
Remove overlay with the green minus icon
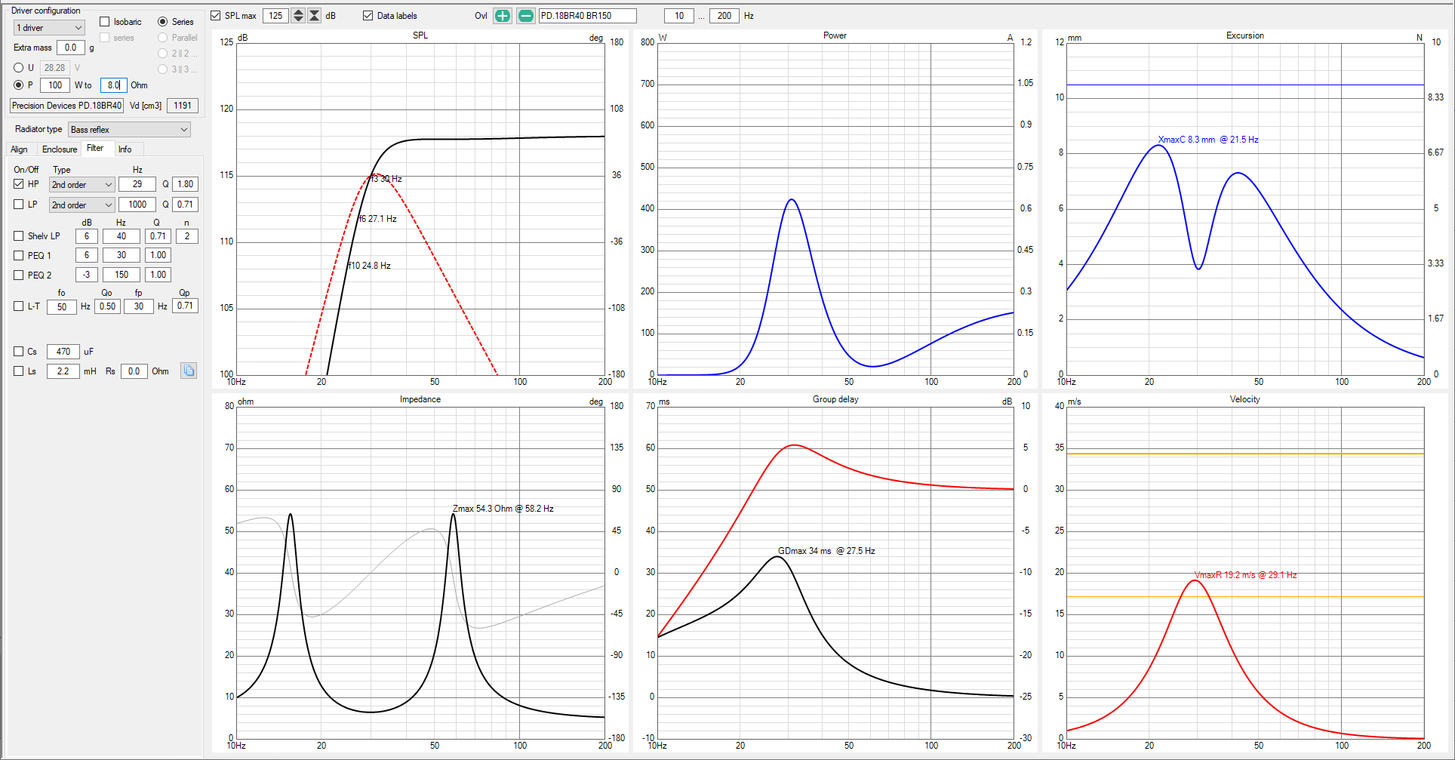tap(526, 16)
